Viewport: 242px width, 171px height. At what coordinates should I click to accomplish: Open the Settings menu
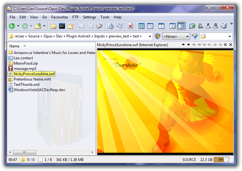pyautogui.click(x=89, y=17)
